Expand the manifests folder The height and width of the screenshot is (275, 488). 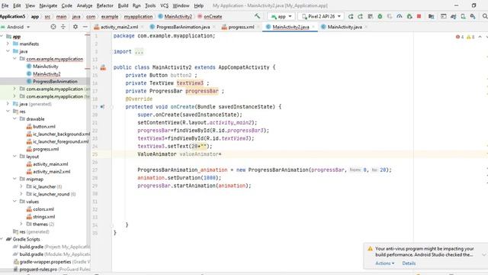click(x=8, y=44)
